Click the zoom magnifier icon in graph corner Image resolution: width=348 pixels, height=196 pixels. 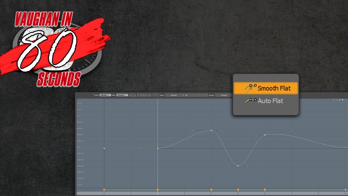tap(337, 100)
